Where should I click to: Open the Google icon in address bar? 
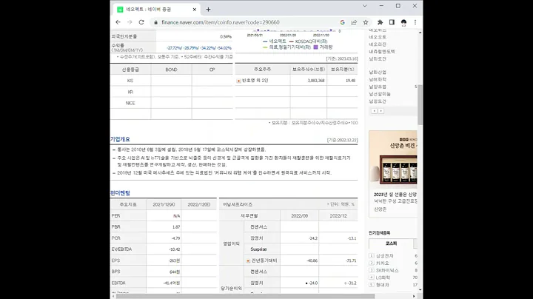[342, 22]
